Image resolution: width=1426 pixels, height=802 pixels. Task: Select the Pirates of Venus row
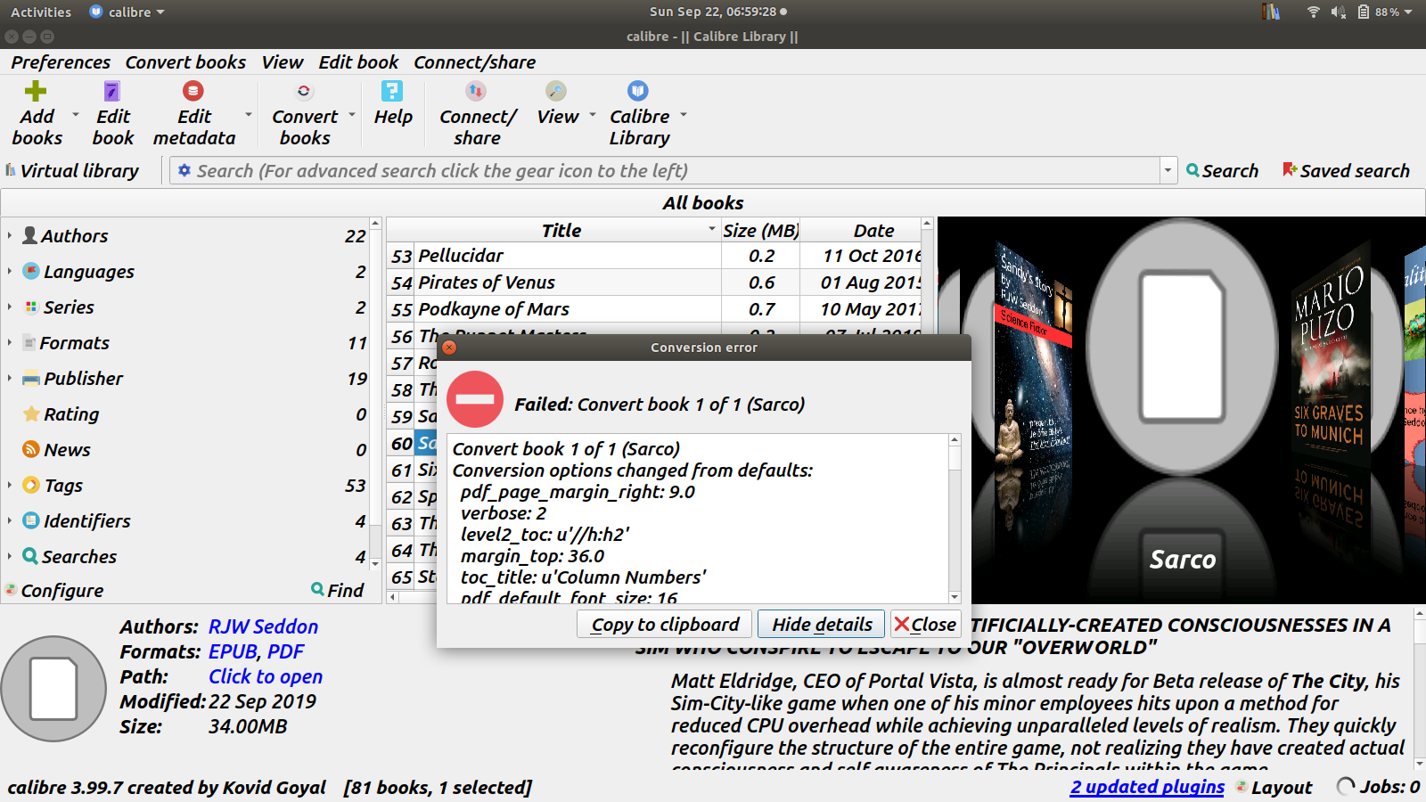click(654, 282)
